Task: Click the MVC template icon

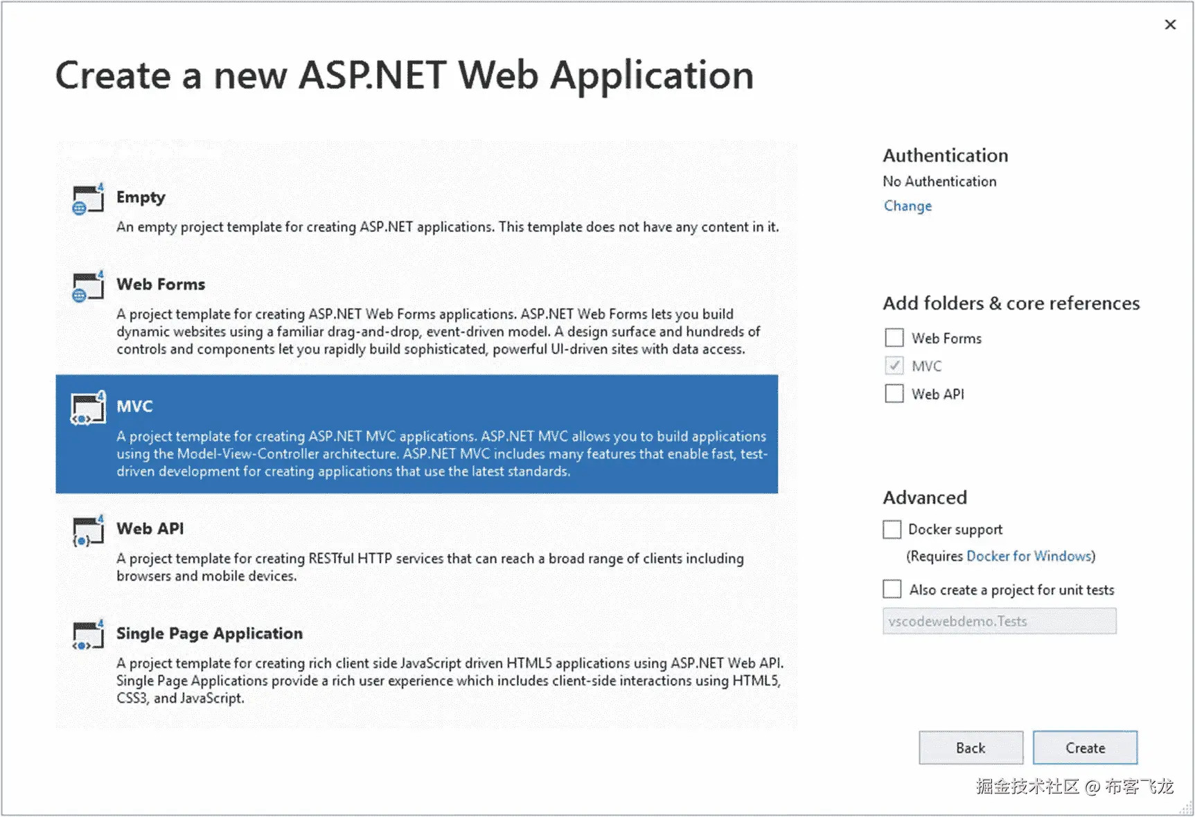Action: (88, 408)
